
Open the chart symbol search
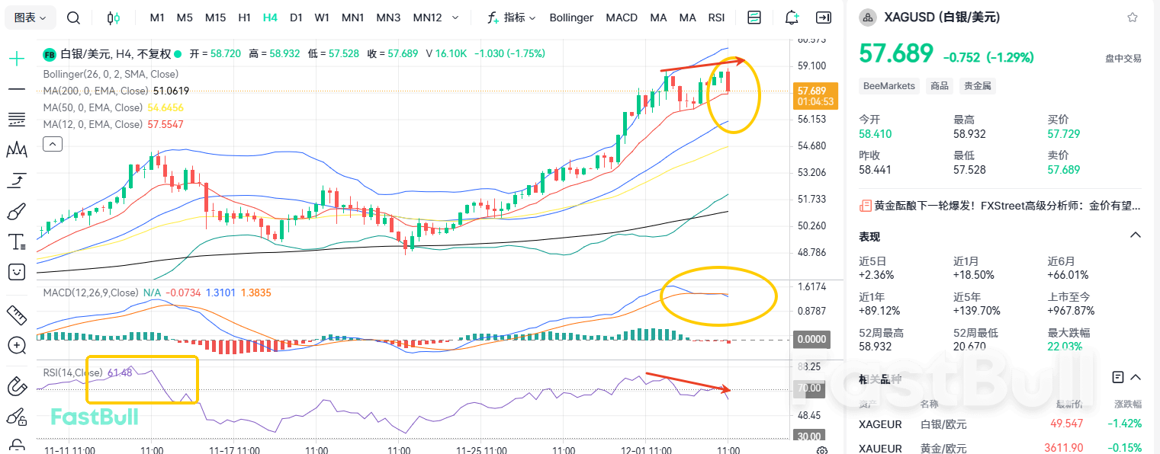pyautogui.click(x=73, y=17)
